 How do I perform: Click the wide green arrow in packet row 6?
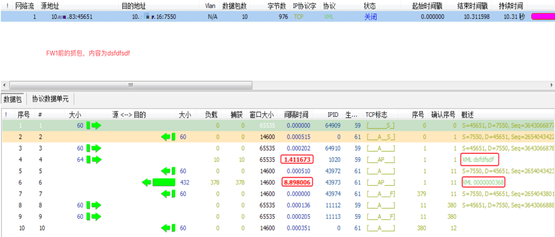click(x=159, y=182)
